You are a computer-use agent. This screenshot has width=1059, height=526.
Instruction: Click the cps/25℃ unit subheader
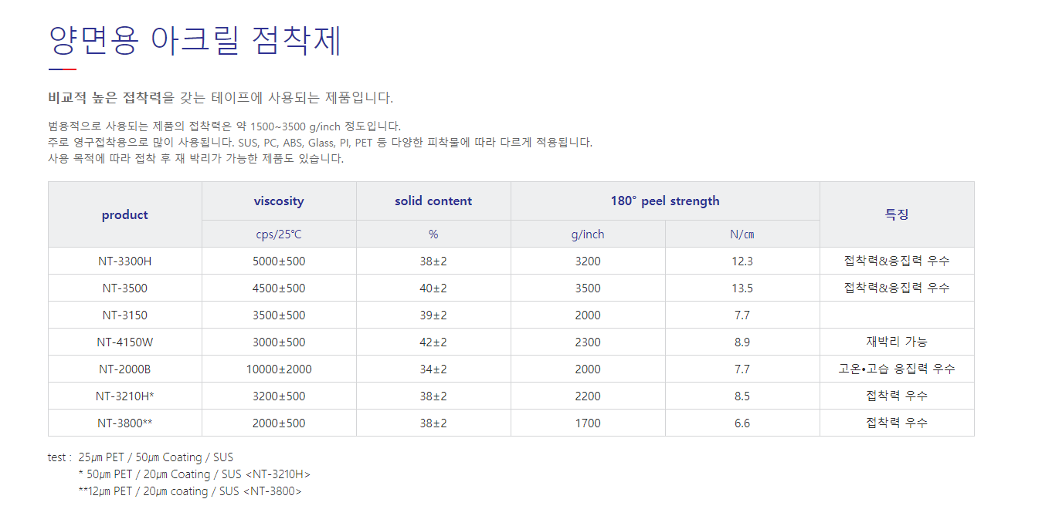[x=279, y=234]
